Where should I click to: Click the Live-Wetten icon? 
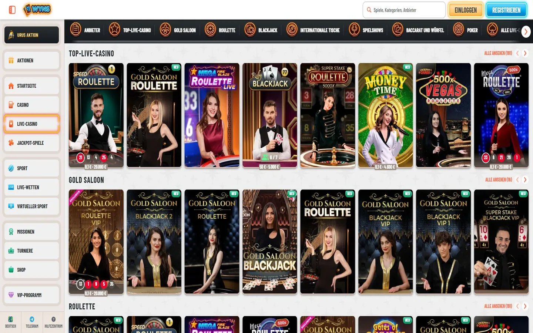11,187
